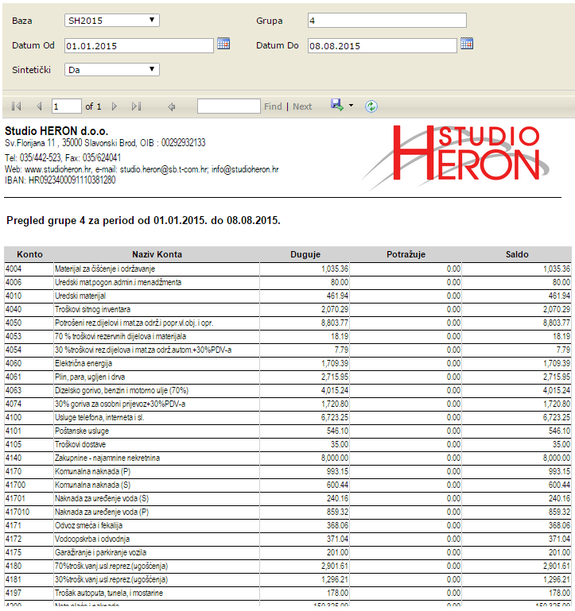This screenshot has height=611, width=575.
Task: Open calendar picker for Datum Od
Action: pos(223,44)
